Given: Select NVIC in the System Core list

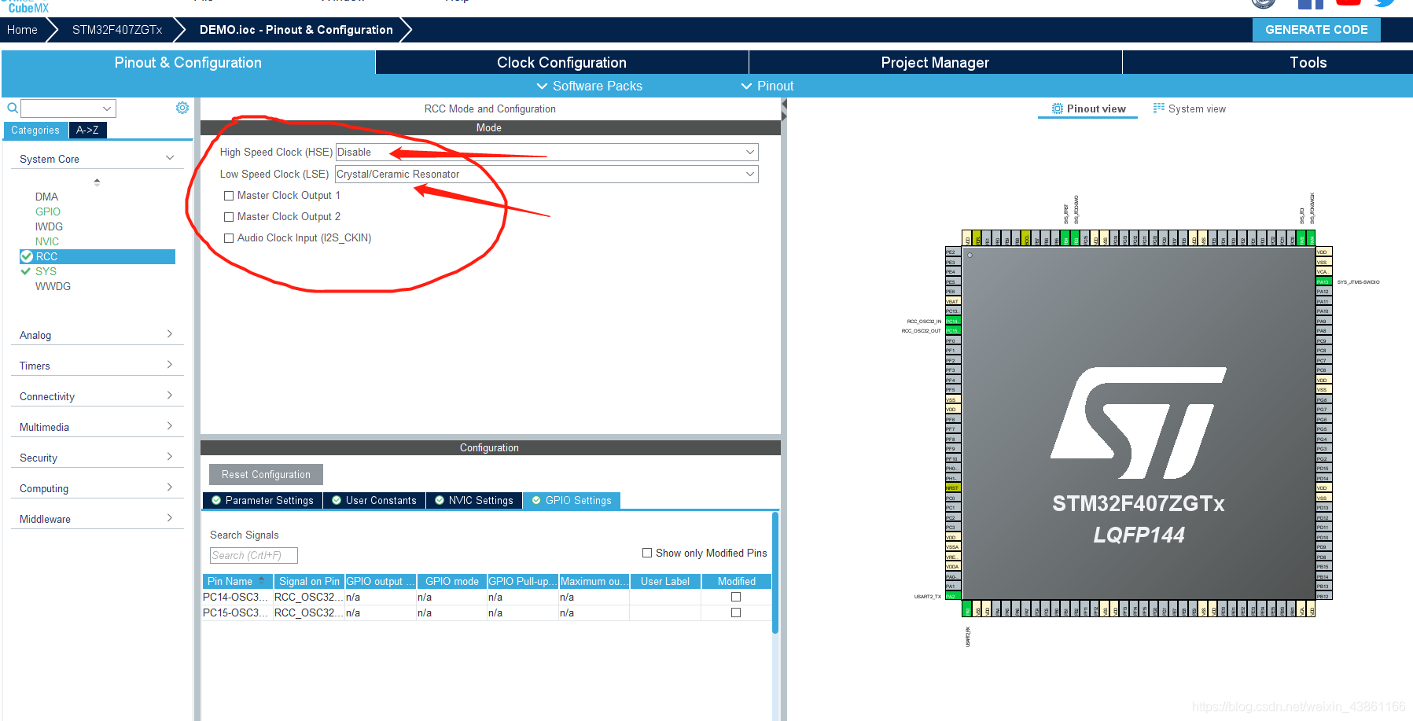Looking at the screenshot, I should pyautogui.click(x=47, y=241).
